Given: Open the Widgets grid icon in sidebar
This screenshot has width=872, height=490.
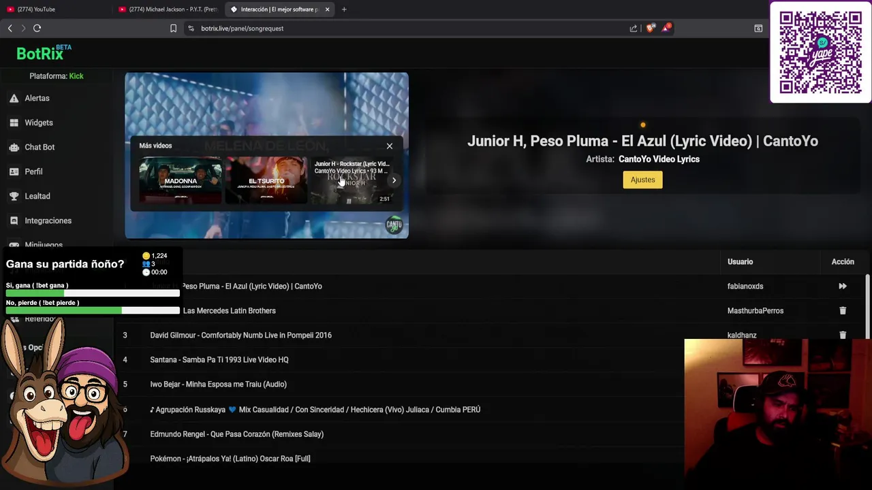Looking at the screenshot, I should click(x=14, y=123).
